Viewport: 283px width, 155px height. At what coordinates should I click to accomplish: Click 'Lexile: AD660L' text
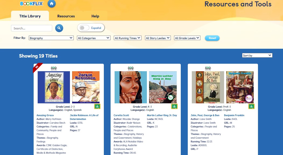pyautogui.click(x=199, y=145)
